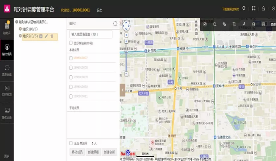Refresh the 组织2 member list
The width and height of the screenshot is (276, 161).
pos(115,23)
